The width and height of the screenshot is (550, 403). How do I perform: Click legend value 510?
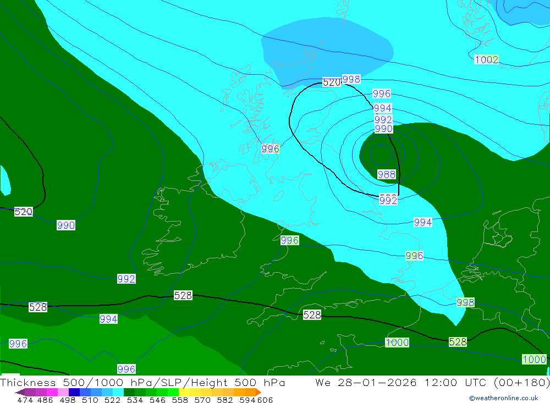[90, 400]
